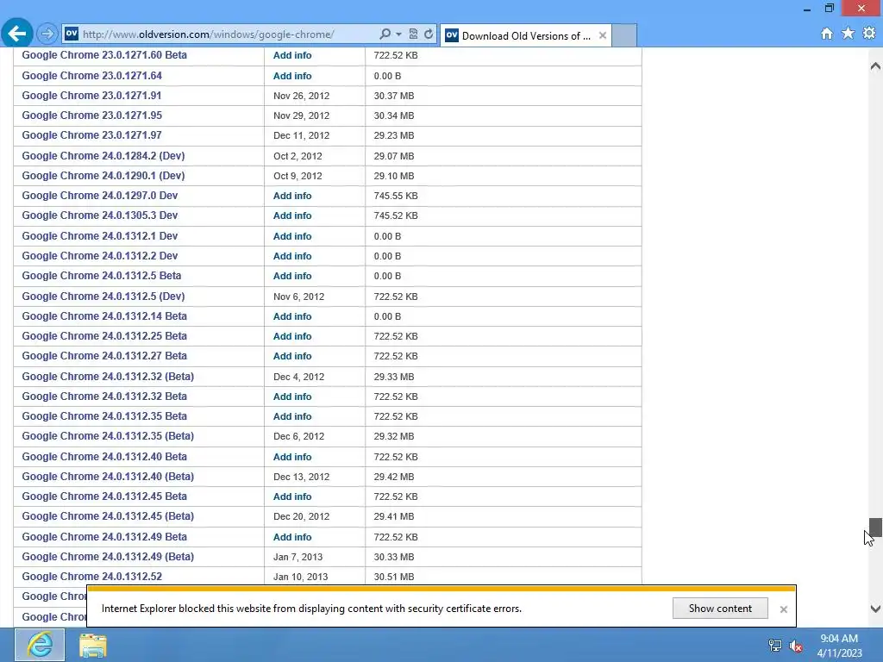Open Google Chrome 24.0.1312.14 Beta link
The height and width of the screenshot is (662, 883).
[x=104, y=316]
